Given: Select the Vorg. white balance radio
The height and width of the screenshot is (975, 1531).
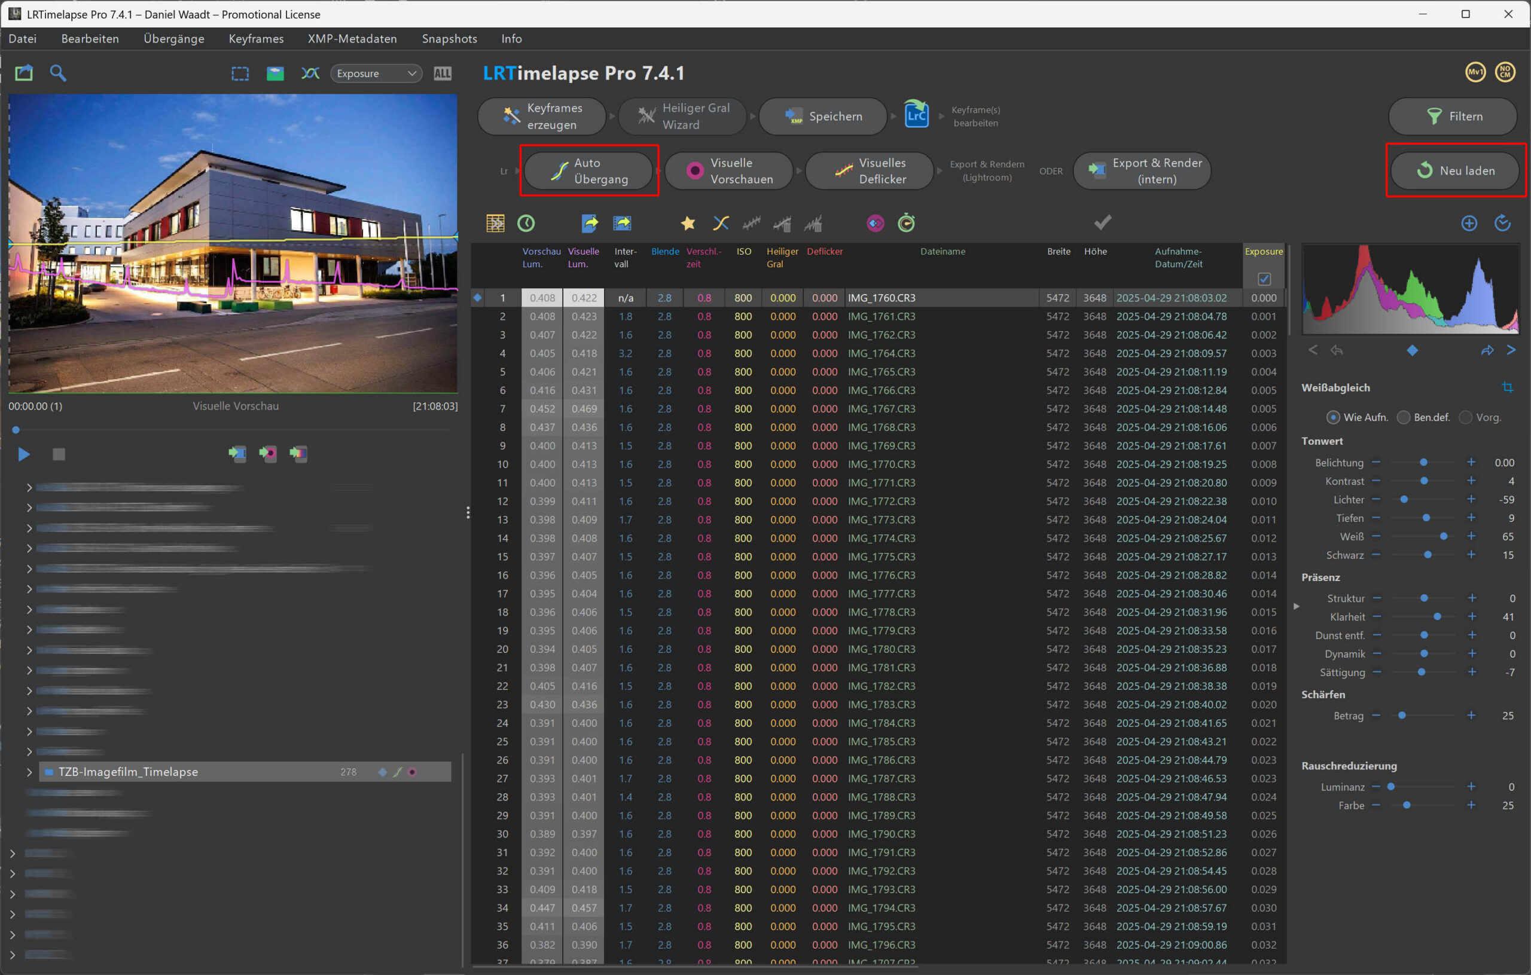Looking at the screenshot, I should (1465, 418).
